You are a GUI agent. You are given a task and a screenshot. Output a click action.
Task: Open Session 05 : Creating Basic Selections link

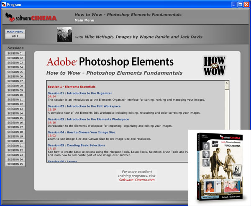point(77,145)
